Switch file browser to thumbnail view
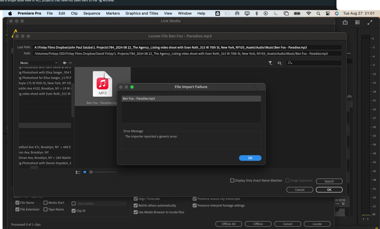Viewport: 380px width, 229px height. click(x=85, y=172)
